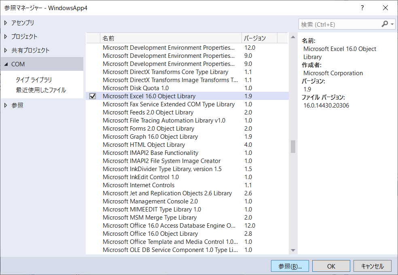The image size is (398, 275).
Task: Open the search options dropdown arrow
Action: pos(392,24)
